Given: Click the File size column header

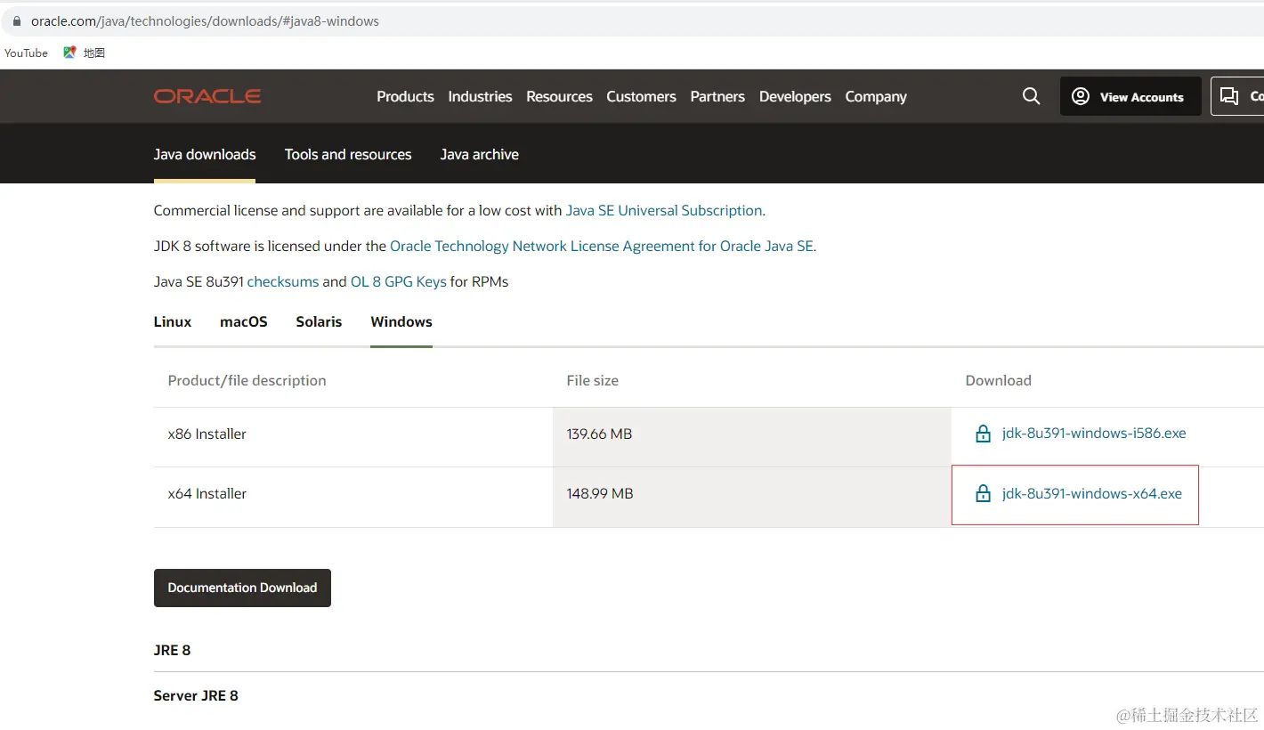Looking at the screenshot, I should coord(593,380).
